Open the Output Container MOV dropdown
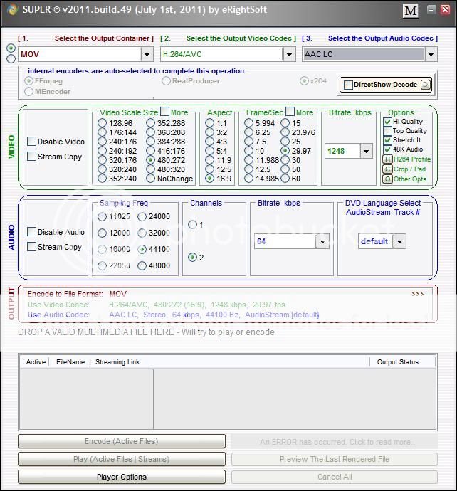 coord(146,54)
